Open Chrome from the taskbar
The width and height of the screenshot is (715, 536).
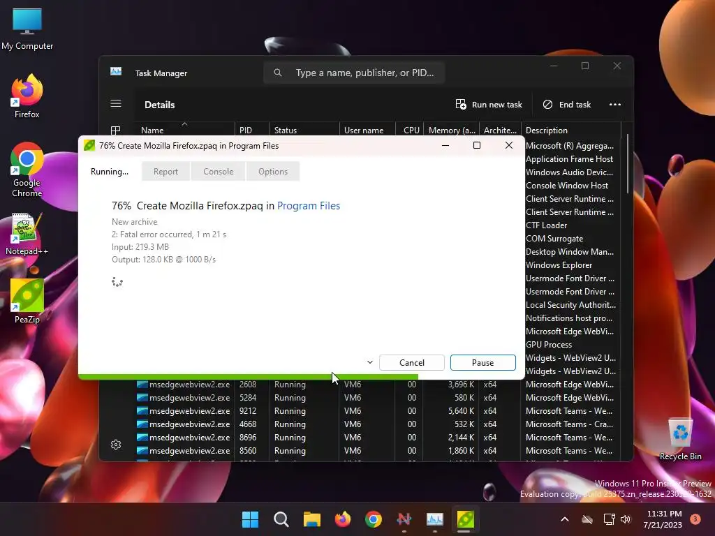(374, 519)
